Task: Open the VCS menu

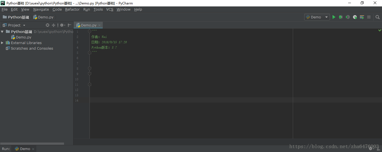Action: (x=110, y=9)
